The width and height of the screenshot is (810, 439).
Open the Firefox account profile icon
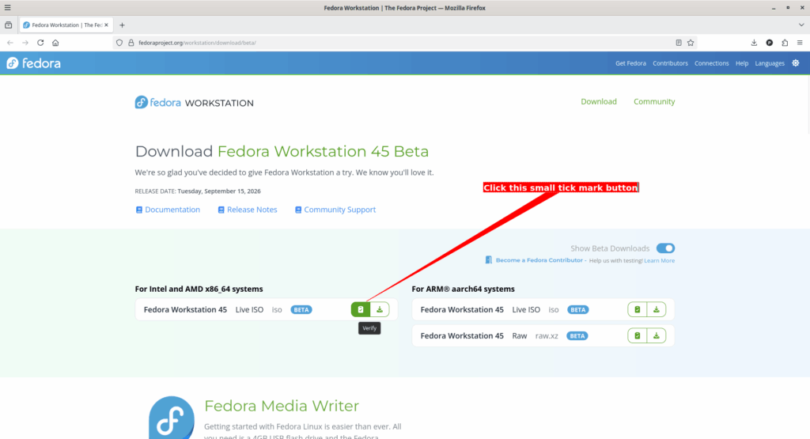click(769, 43)
